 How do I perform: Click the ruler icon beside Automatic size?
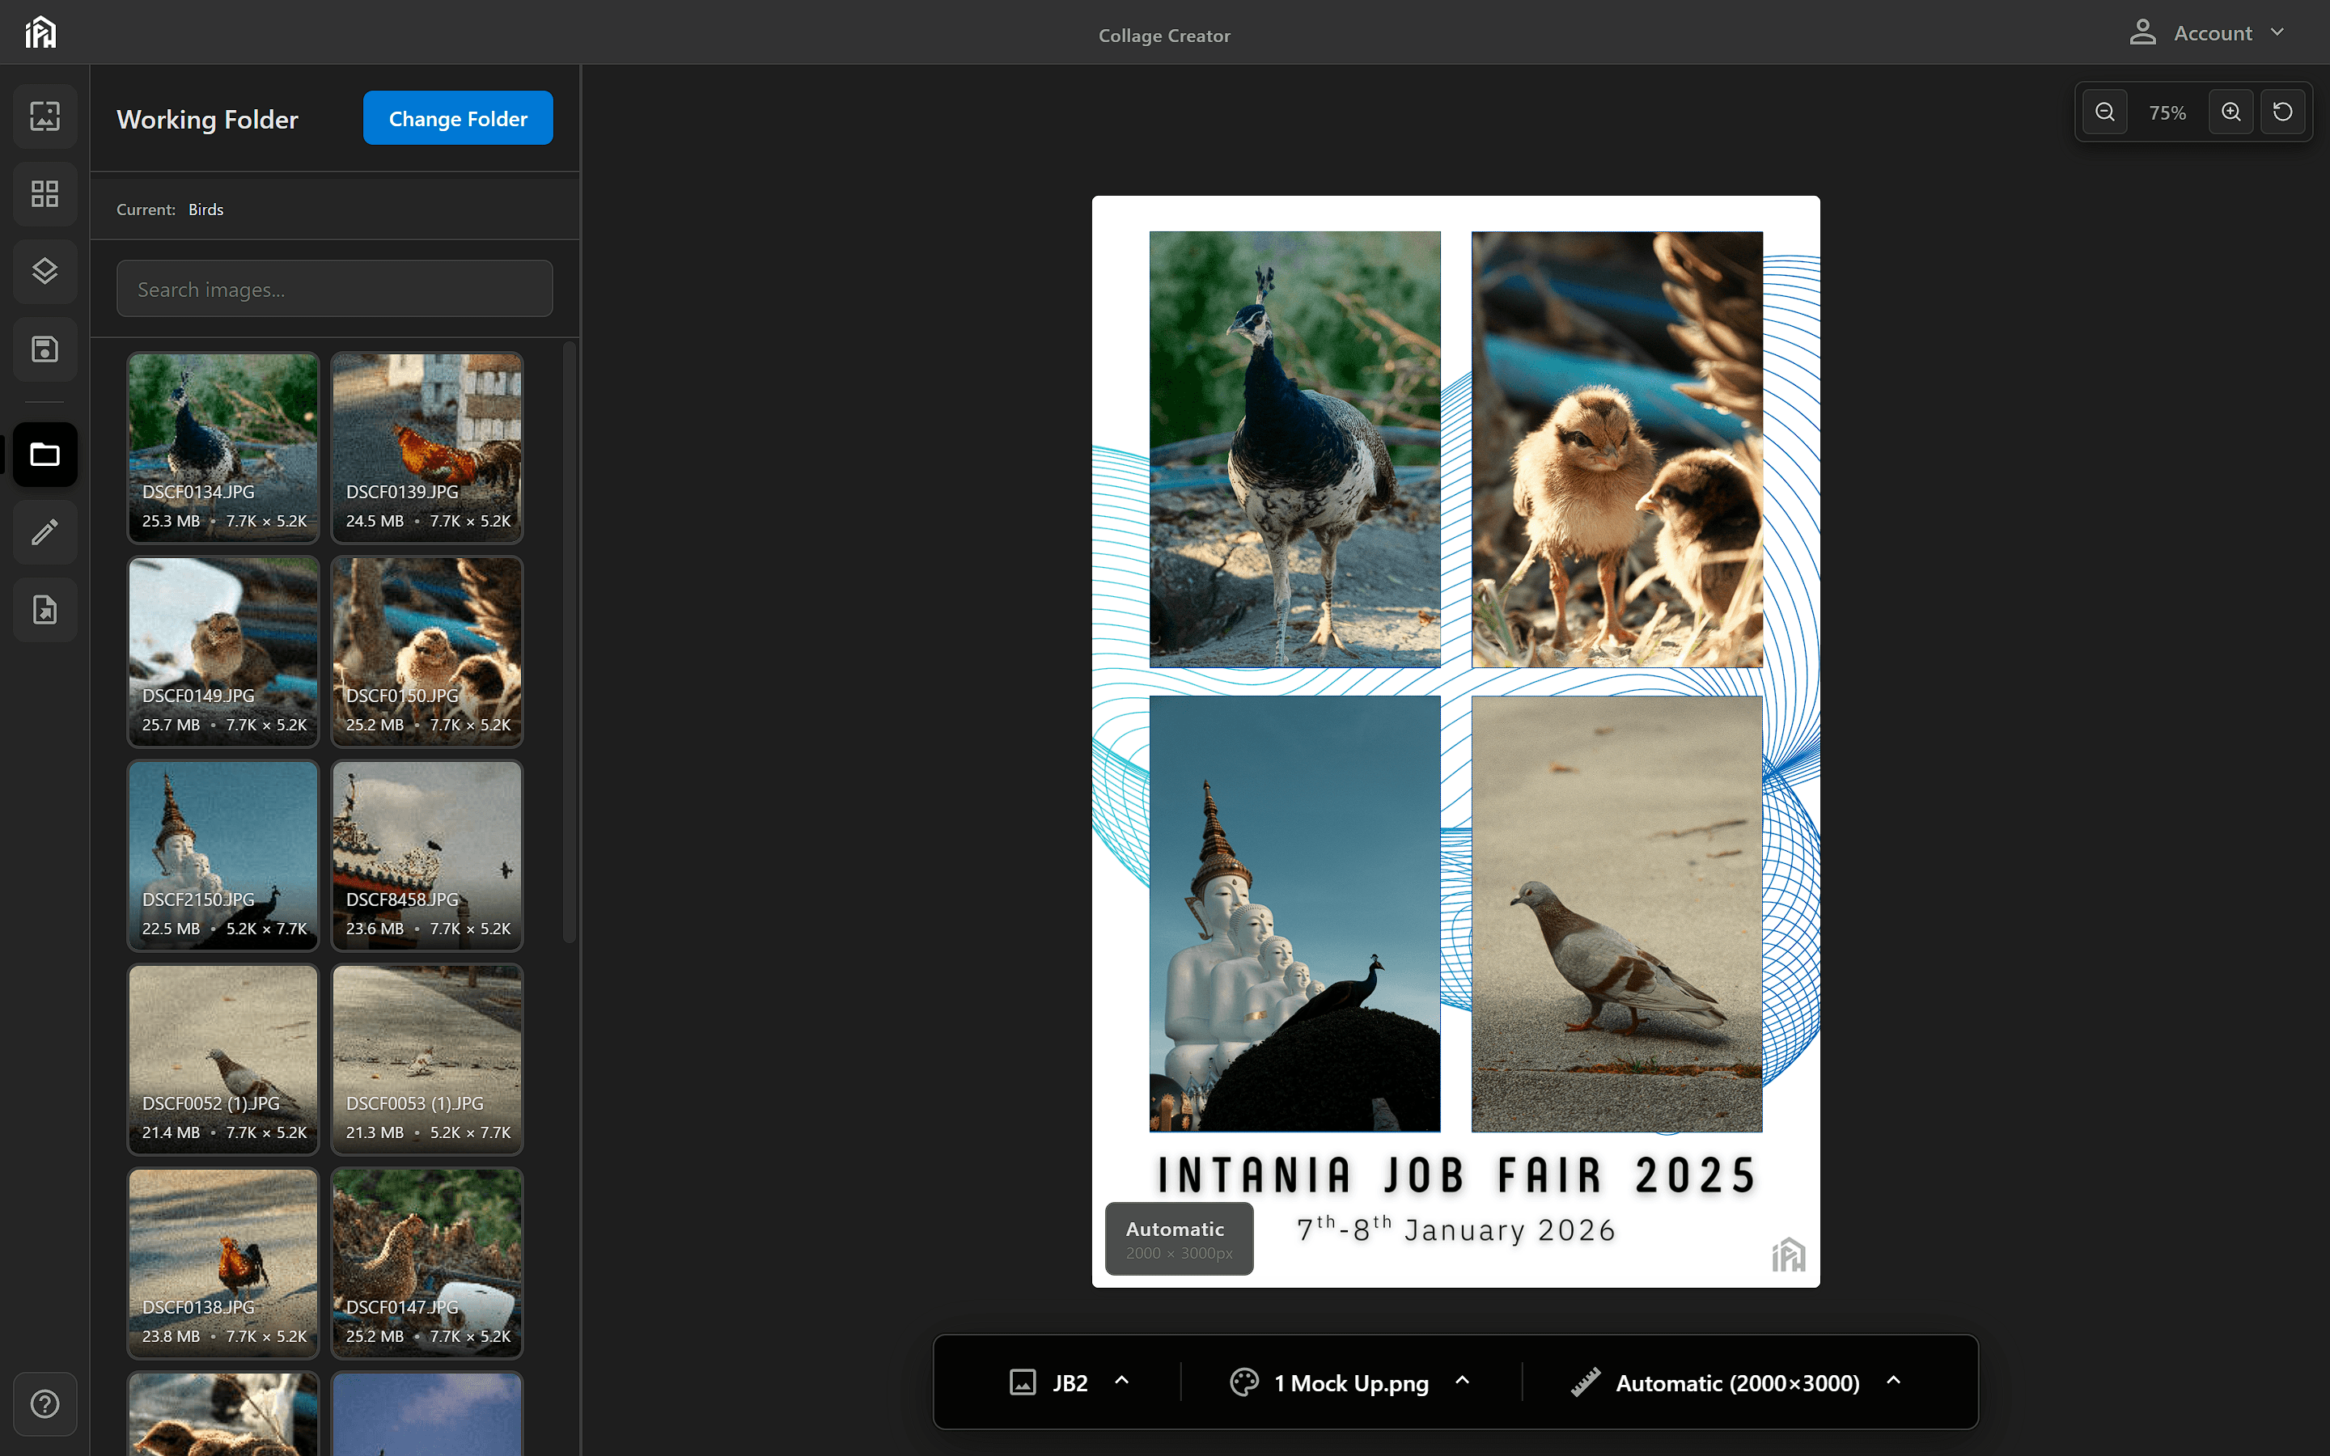click(x=1586, y=1383)
